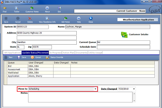Click the application Save icon beside Cancel

pyautogui.click(x=6, y=18)
